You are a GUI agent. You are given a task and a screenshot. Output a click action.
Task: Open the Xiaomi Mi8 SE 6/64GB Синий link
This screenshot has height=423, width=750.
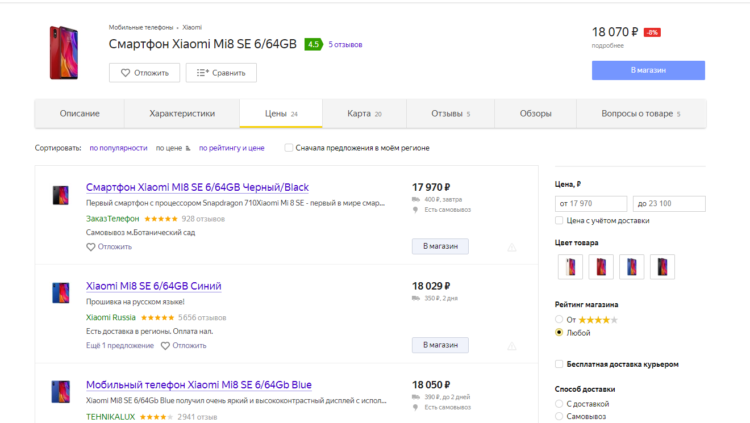(154, 286)
